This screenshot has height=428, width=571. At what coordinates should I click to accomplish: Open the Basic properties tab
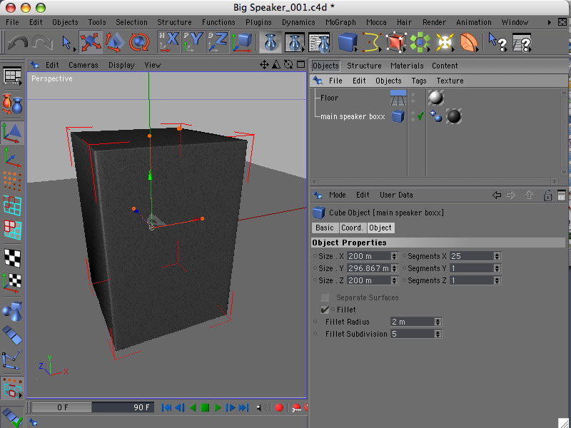[x=324, y=228]
